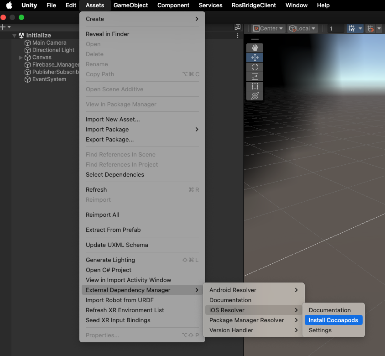Open the Local handle rotation dropdown
Image resolution: width=385 pixels, height=356 pixels.
coord(303,28)
